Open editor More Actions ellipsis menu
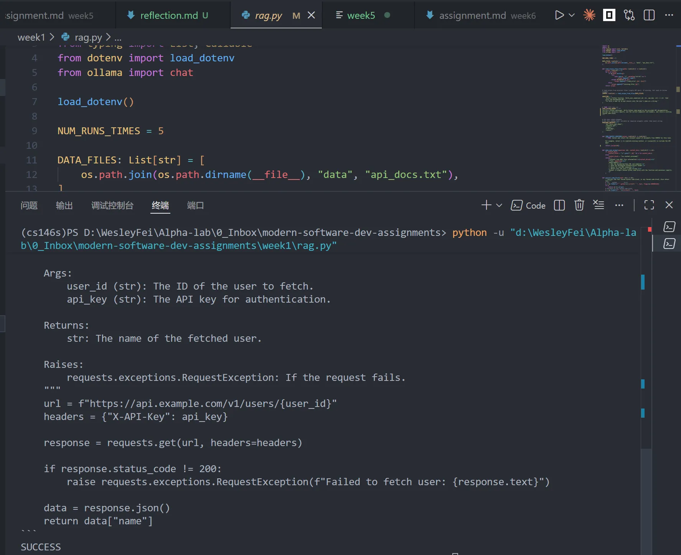This screenshot has height=555, width=681. click(669, 15)
